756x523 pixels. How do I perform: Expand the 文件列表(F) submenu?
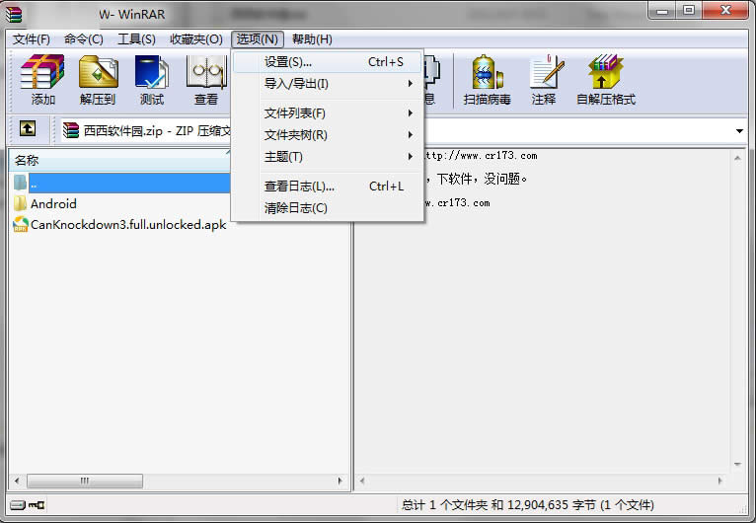(x=328, y=113)
